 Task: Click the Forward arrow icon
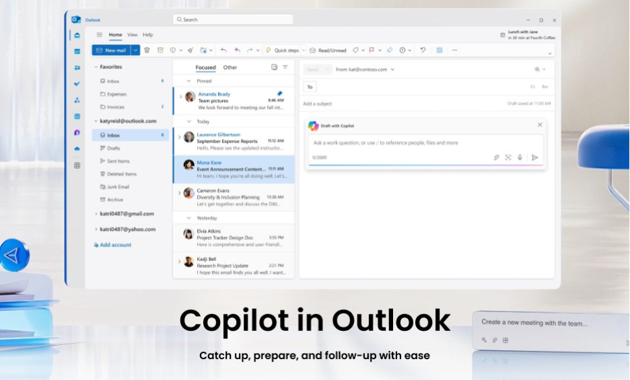point(250,50)
